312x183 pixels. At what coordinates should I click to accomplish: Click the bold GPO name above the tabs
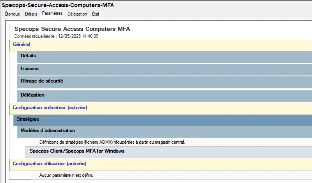point(58,5)
